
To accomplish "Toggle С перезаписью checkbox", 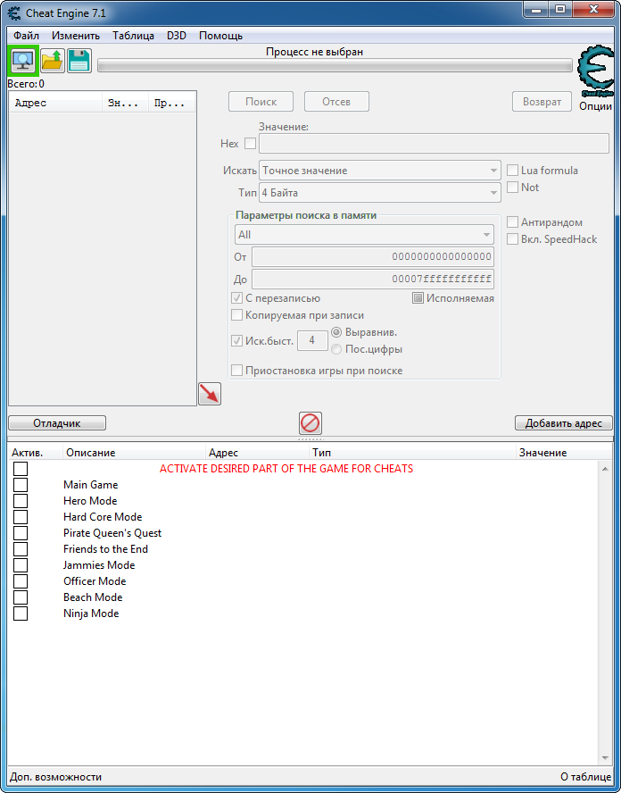I will pos(236,298).
